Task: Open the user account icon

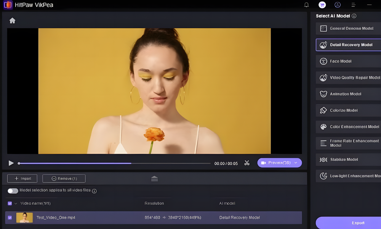Action: click(x=338, y=5)
